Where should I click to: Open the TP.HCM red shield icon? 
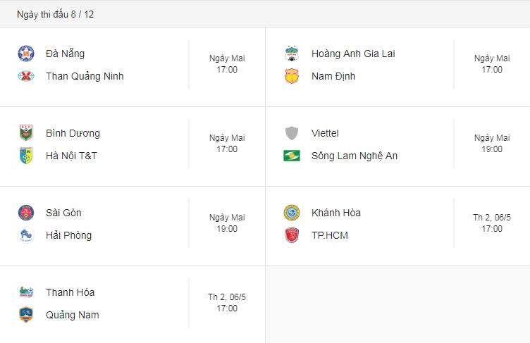point(291,235)
